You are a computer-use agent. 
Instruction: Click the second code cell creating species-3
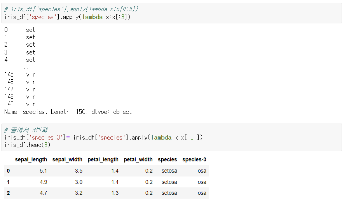click(172, 137)
